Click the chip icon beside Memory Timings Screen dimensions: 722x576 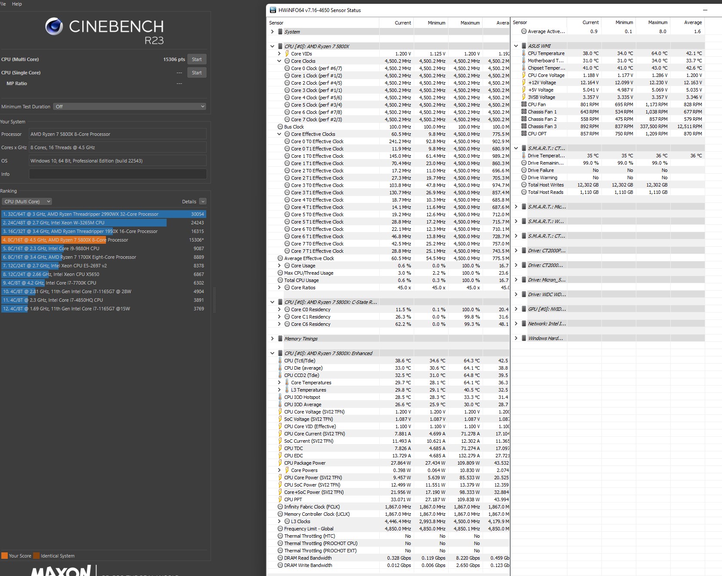(x=280, y=339)
